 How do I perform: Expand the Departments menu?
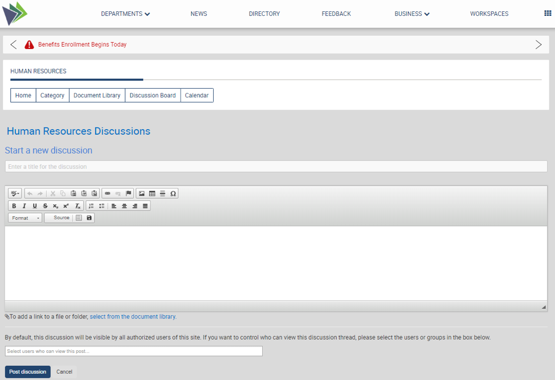point(125,14)
